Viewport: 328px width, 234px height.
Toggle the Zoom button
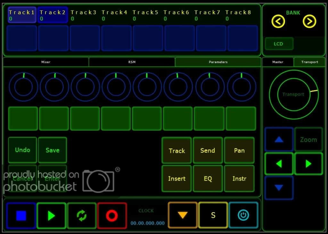click(x=308, y=140)
